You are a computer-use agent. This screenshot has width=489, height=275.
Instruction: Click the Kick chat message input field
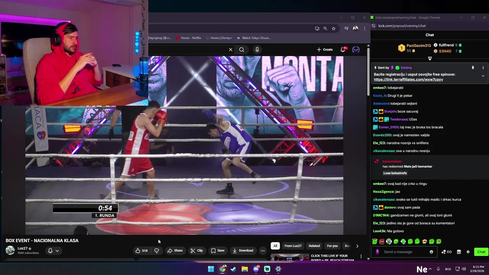click(x=404, y=252)
